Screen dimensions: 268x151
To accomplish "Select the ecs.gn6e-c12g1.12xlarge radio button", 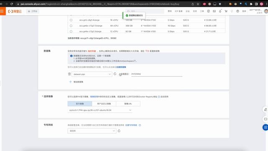I will (x=71, y=26).
